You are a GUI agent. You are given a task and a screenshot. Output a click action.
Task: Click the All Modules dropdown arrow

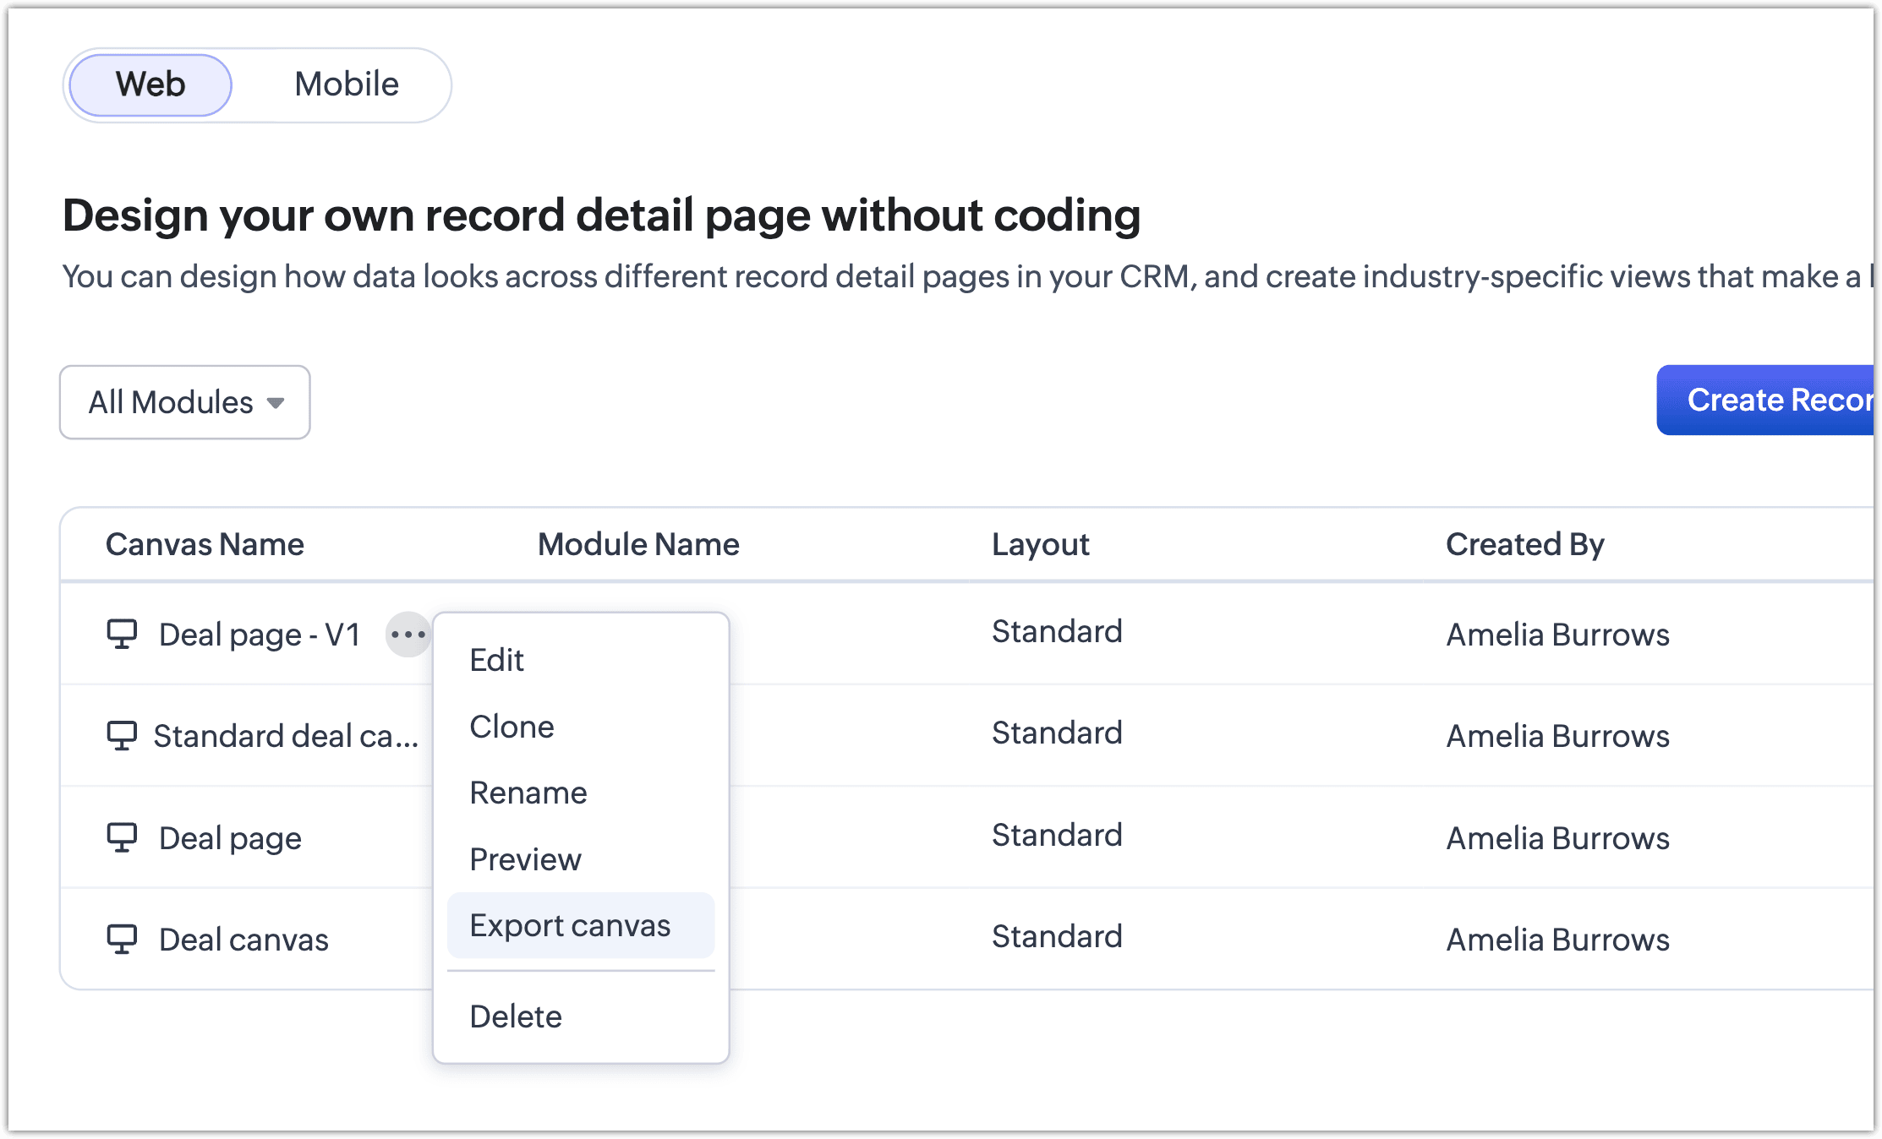point(276,403)
